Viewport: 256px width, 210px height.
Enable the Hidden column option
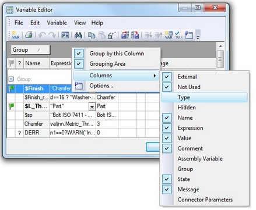204,108
